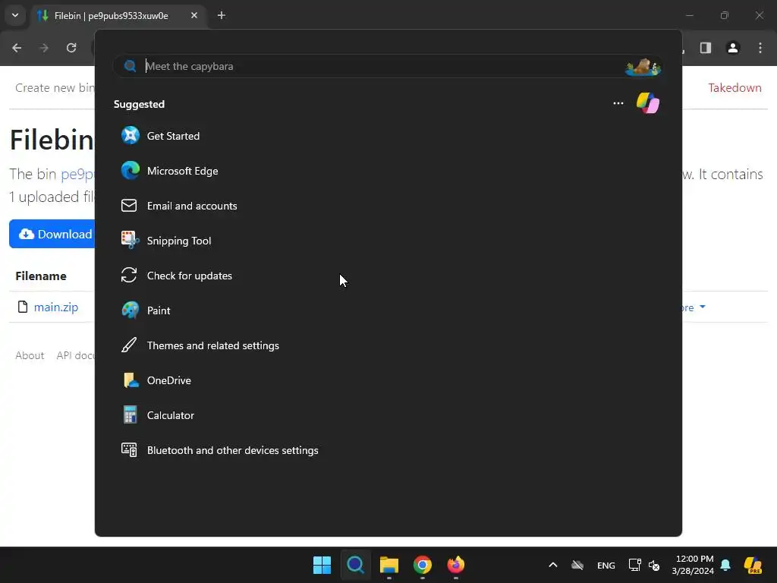777x583 pixels.
Task: Open Check for updates
Action: pos(176,276)
